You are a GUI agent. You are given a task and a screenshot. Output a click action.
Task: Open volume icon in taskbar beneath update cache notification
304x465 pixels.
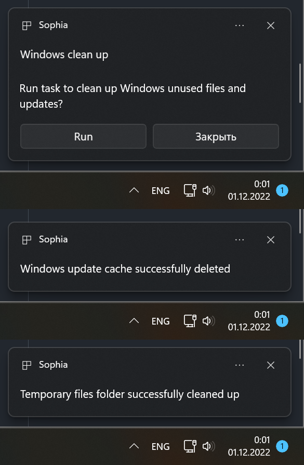tap(208, 321)
